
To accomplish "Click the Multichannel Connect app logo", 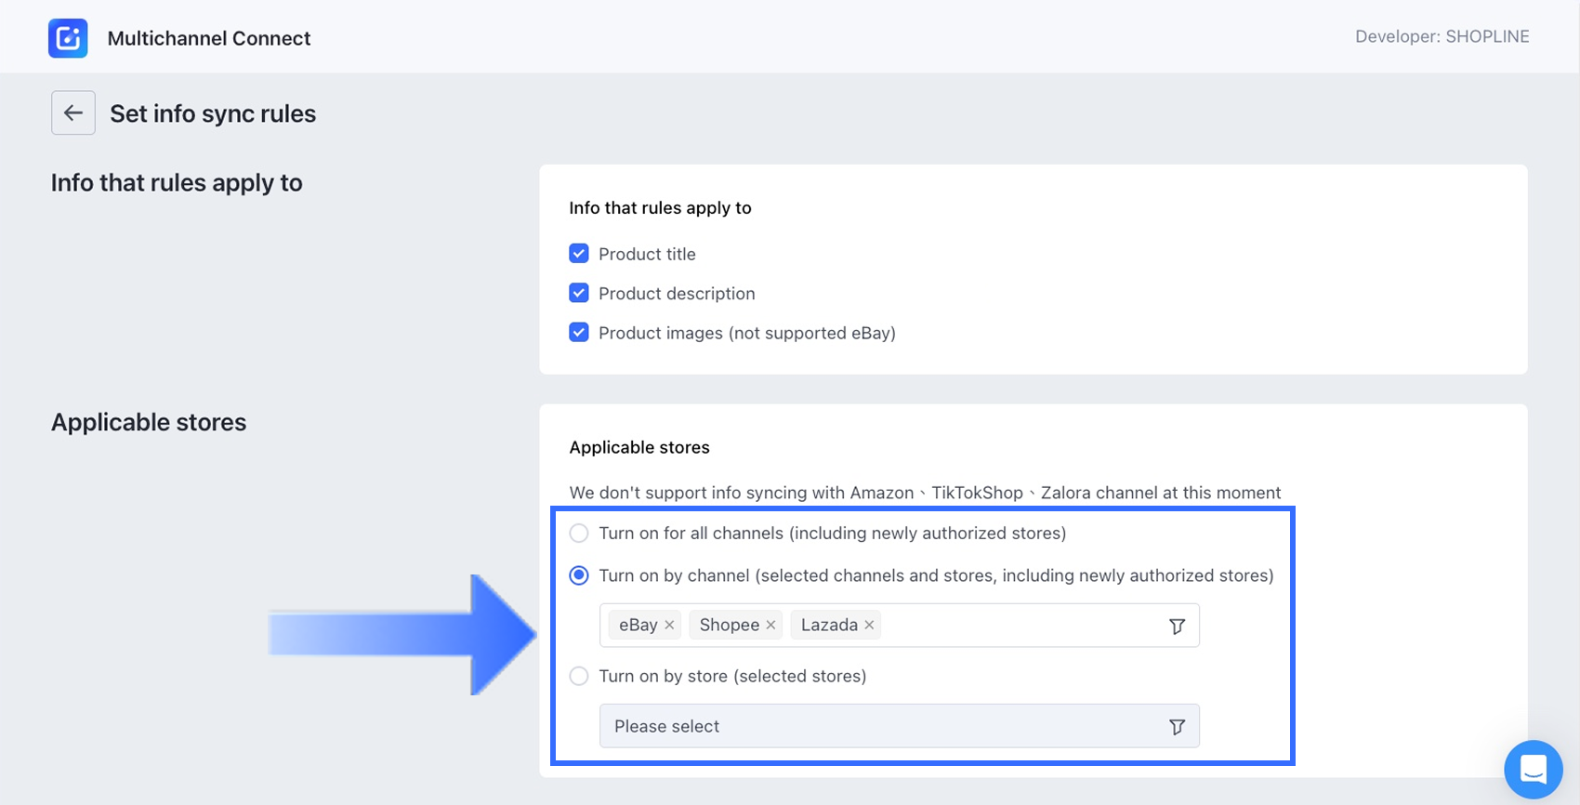I will 68,38.
